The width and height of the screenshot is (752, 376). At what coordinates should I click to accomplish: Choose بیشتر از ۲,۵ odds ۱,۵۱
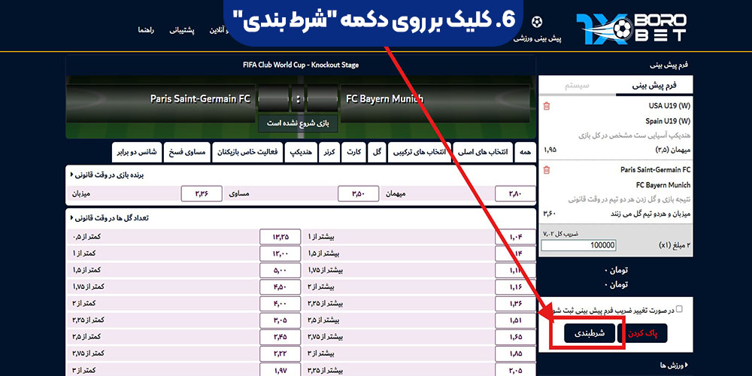[x=515, y=320]
